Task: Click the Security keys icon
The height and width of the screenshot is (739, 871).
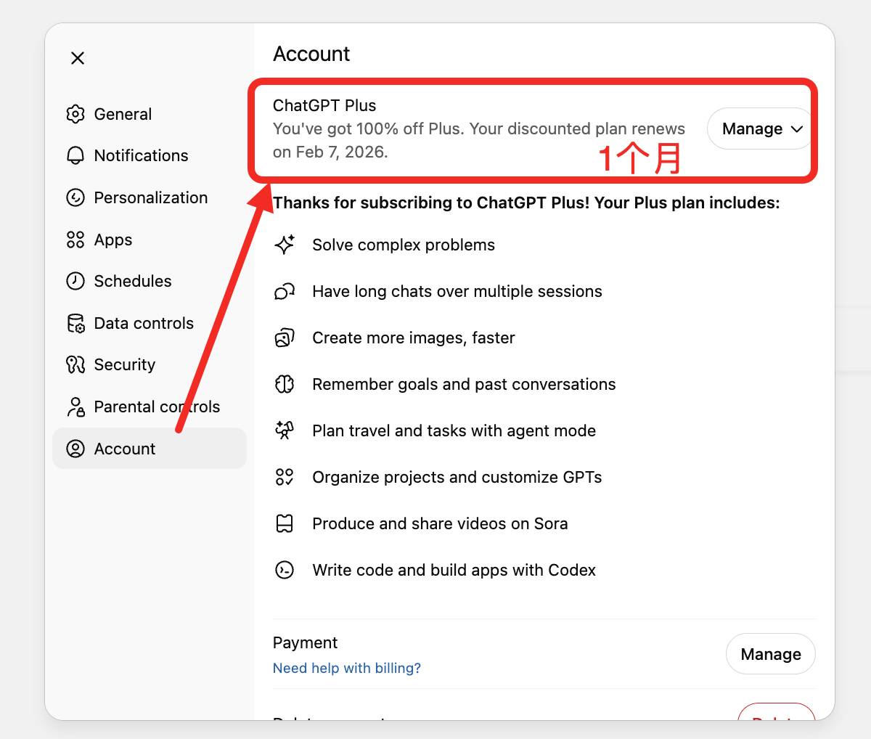Action: click(75, 364)
